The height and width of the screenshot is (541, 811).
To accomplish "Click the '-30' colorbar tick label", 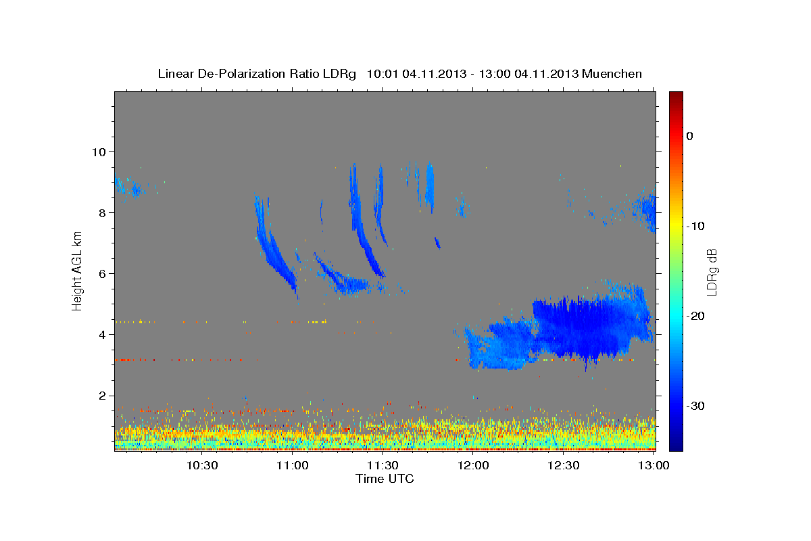I will pos(696,406).
